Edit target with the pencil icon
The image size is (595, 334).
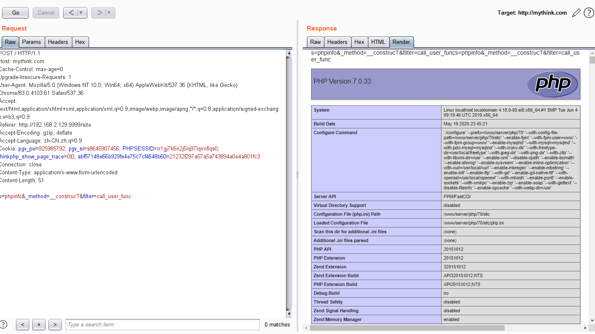[576, 13]
